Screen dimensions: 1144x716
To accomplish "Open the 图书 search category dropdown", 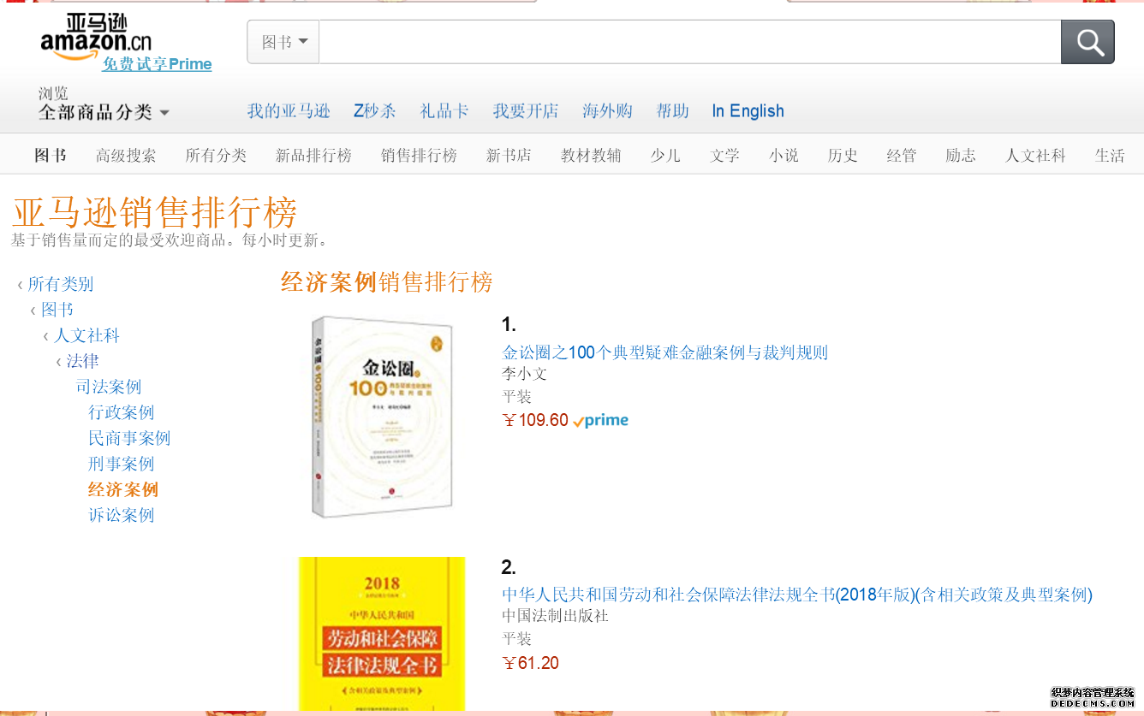I will tap(283, 42).
